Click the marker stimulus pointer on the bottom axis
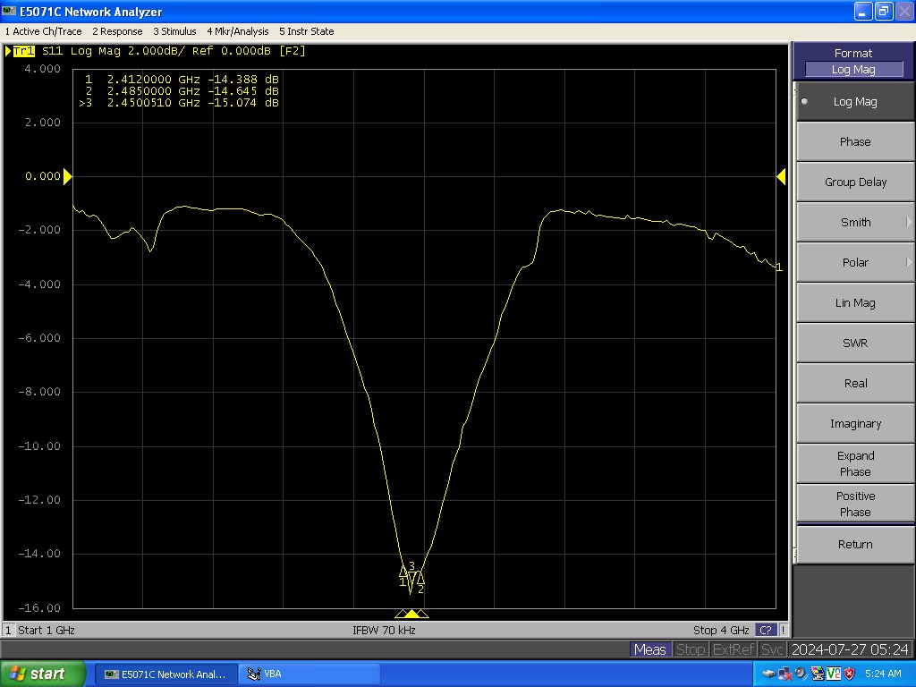Image resolution: width=916 pixels, height=687 pixels. click(x=411, y=614)
